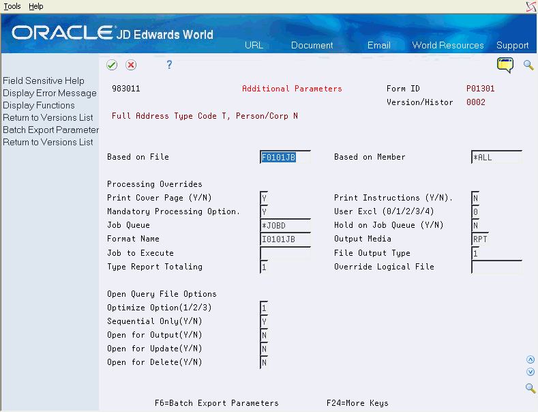Screen dimensions: 538x412
Task: Click the Form ID value P01301
Action: point(480,89)
